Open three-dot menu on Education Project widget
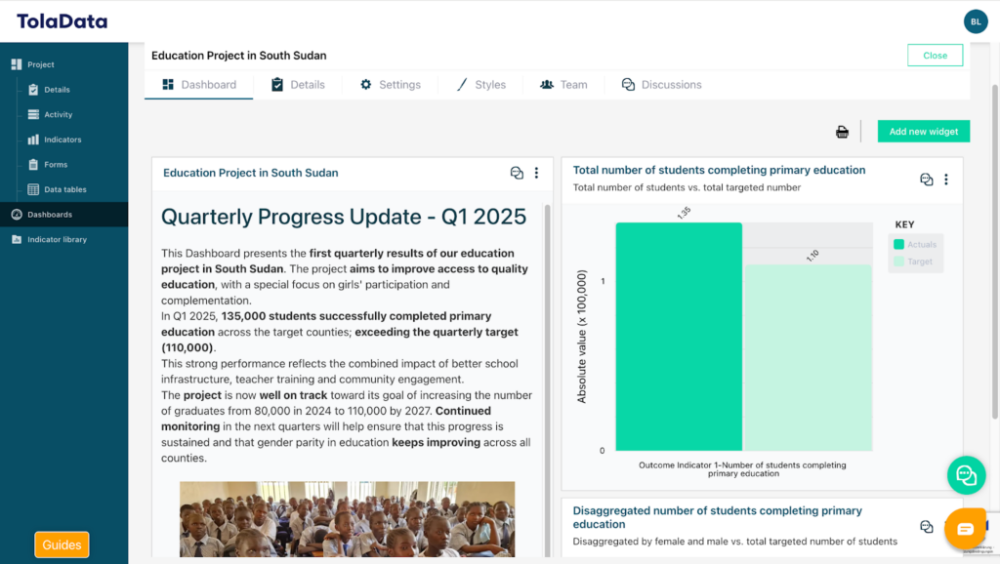 pyautogui.click(x=536, y=173)
